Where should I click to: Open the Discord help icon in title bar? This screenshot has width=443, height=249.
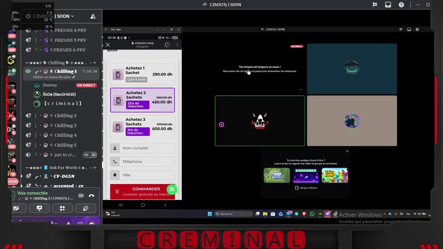pyautogui.click(x=401, y=4)
